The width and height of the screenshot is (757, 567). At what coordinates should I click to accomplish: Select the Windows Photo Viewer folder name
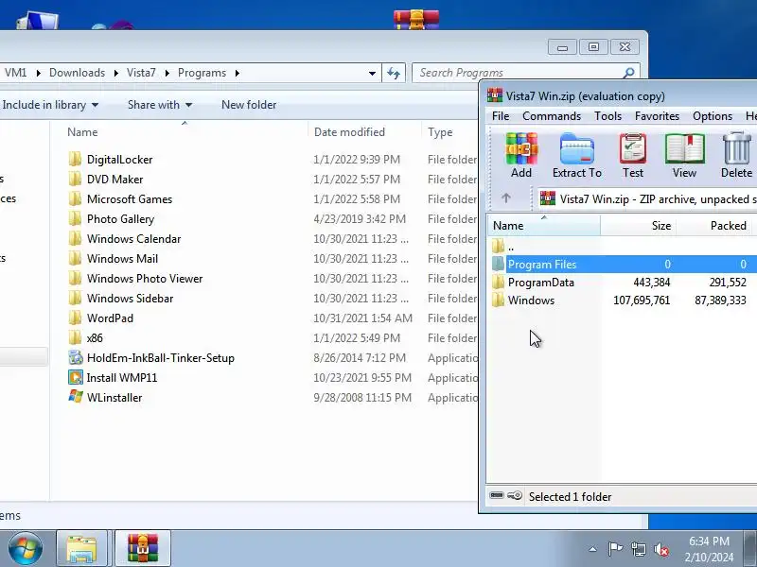tap(145, 278)
